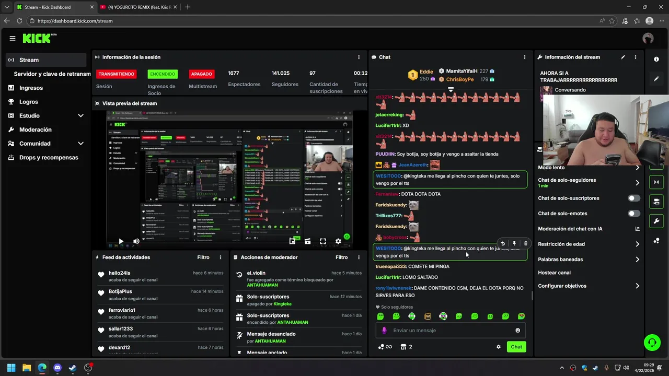Open Chat panel three-dot options
Image resolution: width=669 pixels, height=376 pixels.
pos(525,57)
